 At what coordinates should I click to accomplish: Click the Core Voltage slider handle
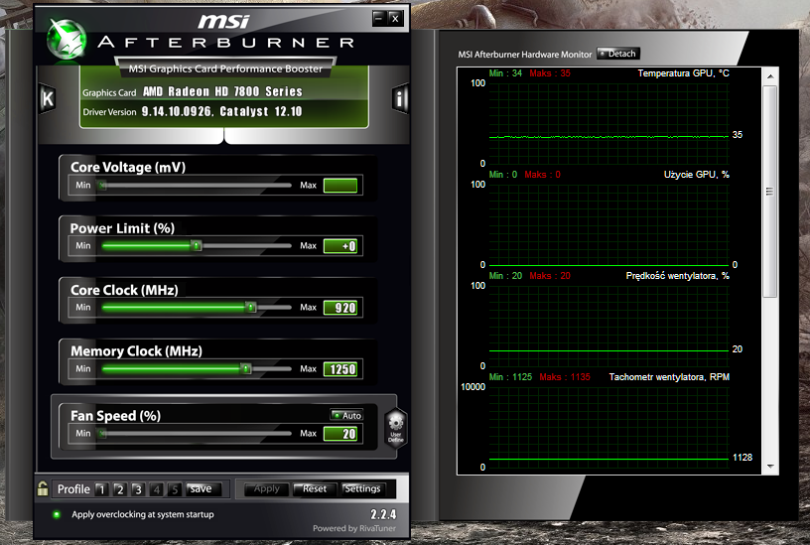(103, 185)
